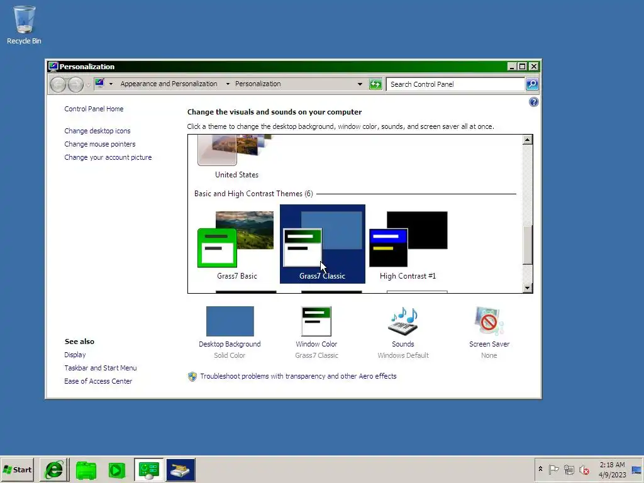Screen dimensions: 644x483
Task: Click the Search Control Panel field
Action: tap(455, 84)
